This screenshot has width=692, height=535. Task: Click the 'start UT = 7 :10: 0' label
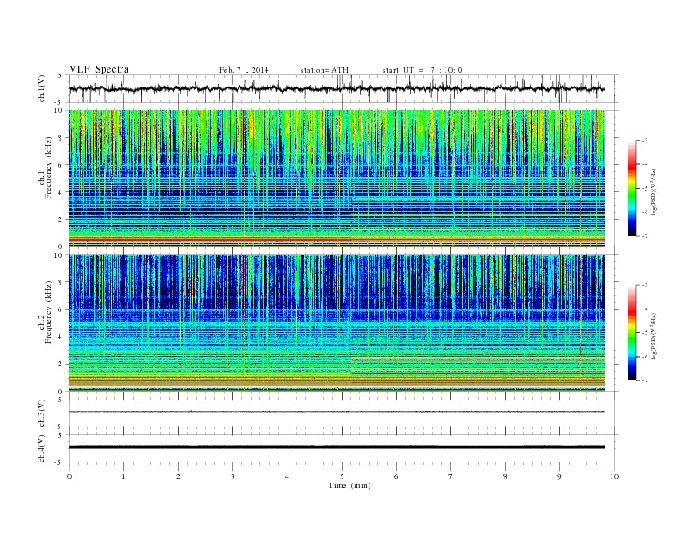[422, 70]
